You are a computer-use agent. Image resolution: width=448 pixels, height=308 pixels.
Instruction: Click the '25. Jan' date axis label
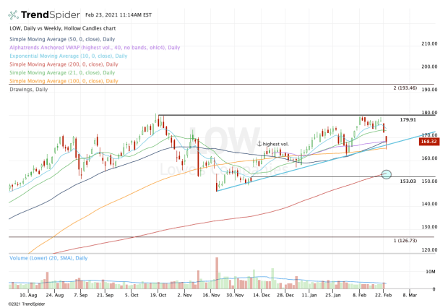pos(333,295)
